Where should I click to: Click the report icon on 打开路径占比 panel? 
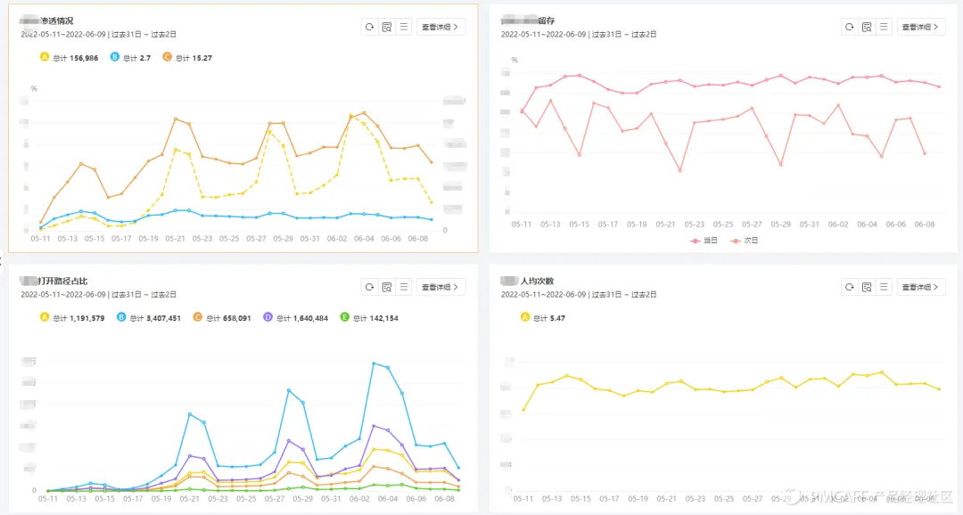[386, 286]
